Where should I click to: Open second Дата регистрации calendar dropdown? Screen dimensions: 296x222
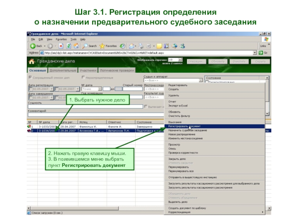coord(78,89)
